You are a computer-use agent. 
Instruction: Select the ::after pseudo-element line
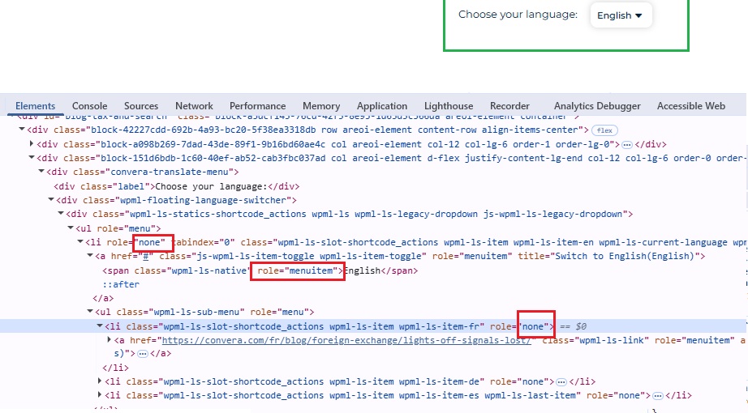pyautogui.click(x=121, y=284)
